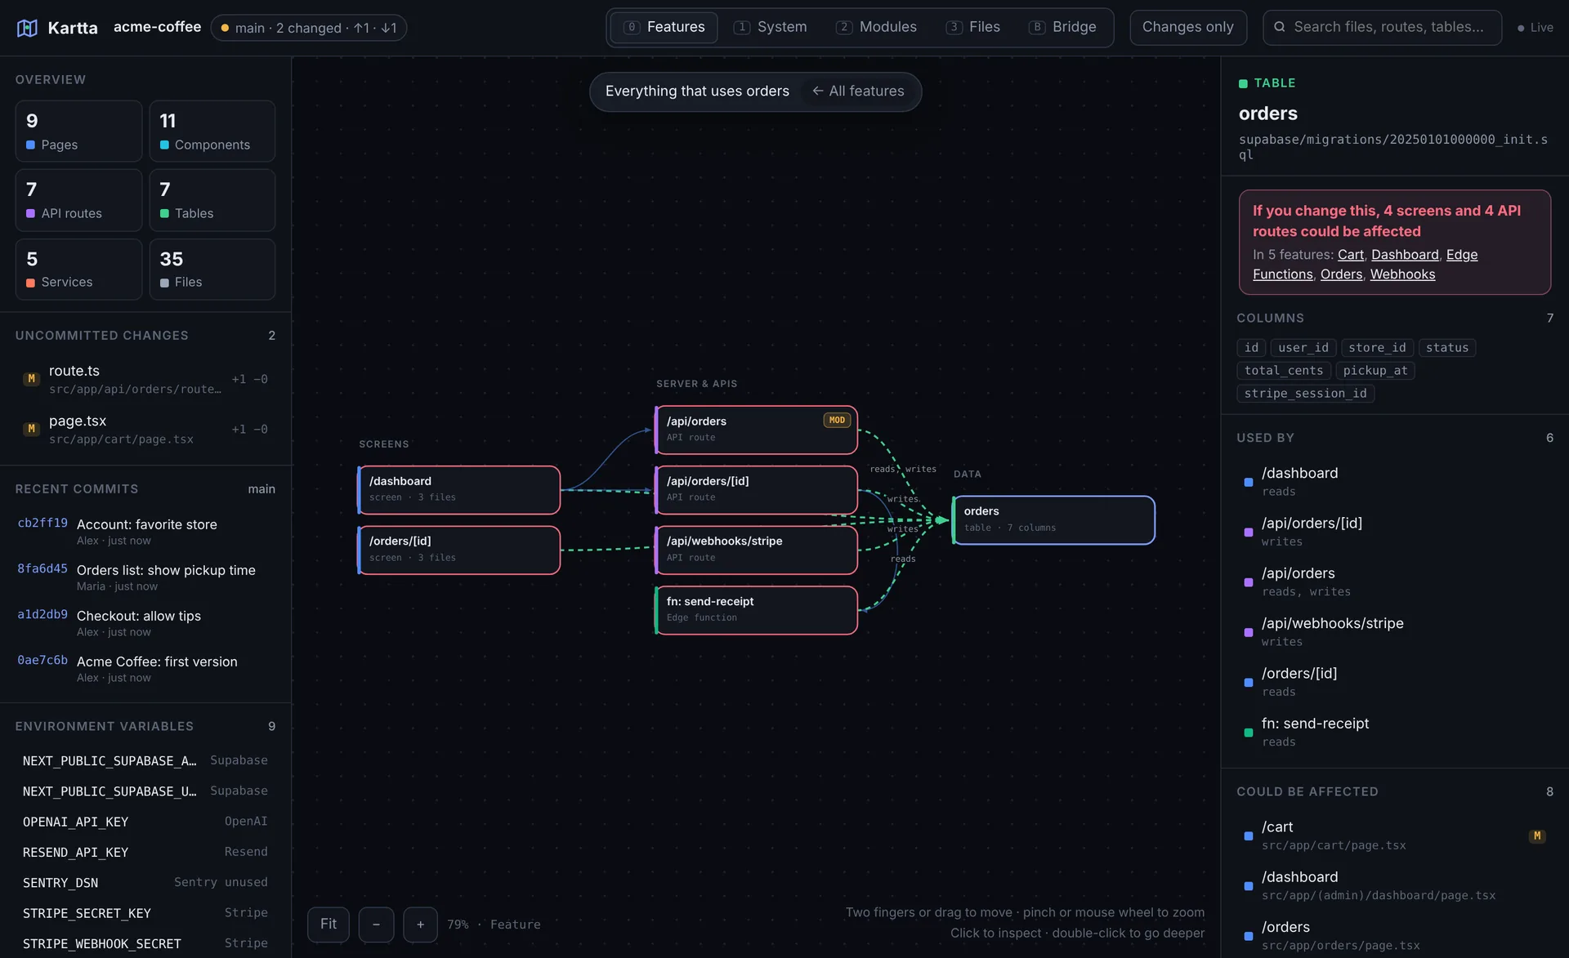
Task: Select STRIPE_SECRET_KEY environment variable
Action: click(145, 913)
